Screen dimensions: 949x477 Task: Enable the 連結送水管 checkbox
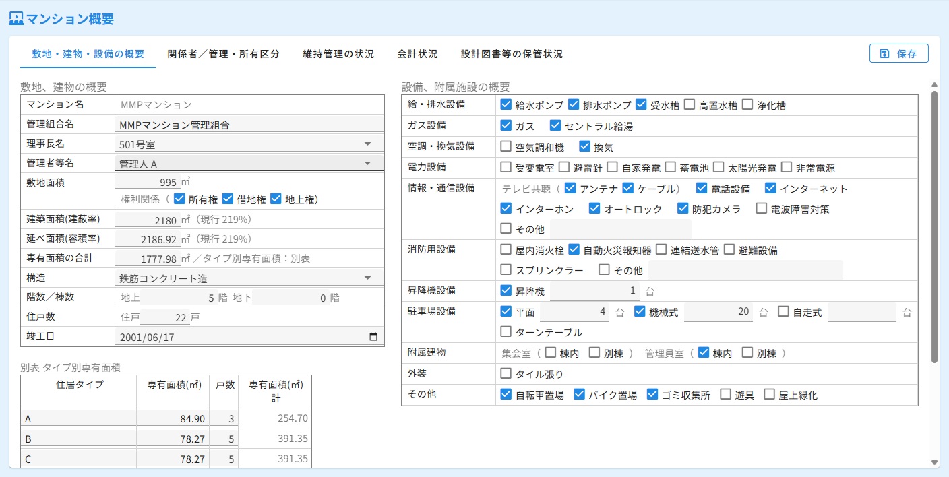pos(661,249)
